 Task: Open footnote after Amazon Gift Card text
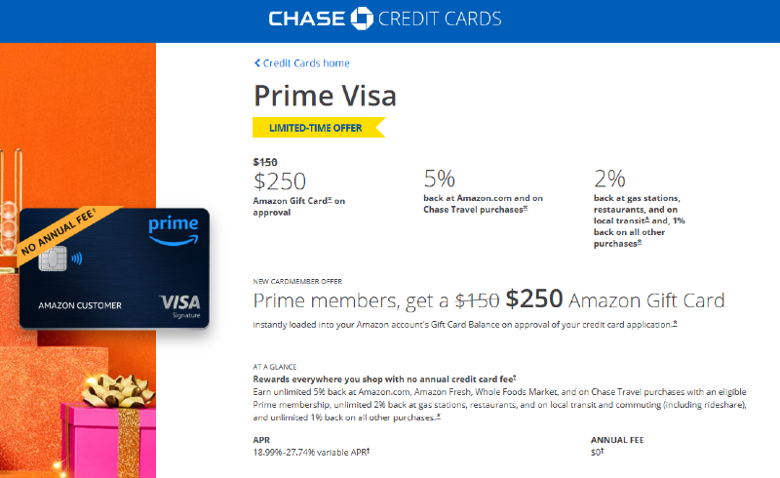[x=330, y=199]
